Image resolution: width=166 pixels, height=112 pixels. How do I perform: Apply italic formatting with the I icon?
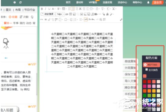[45, 9]
